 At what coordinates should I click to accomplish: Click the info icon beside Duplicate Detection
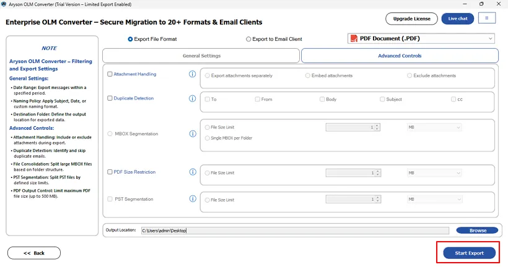click(192, 98)
